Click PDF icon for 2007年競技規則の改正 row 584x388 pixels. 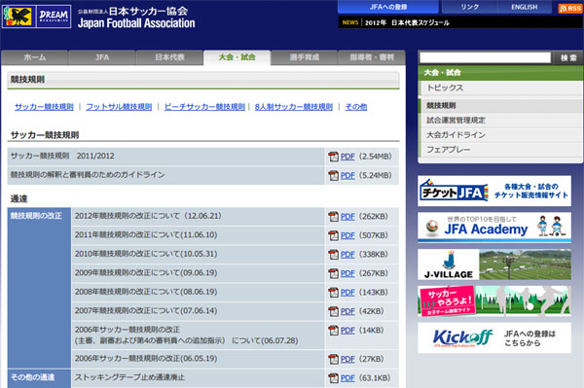333,311
